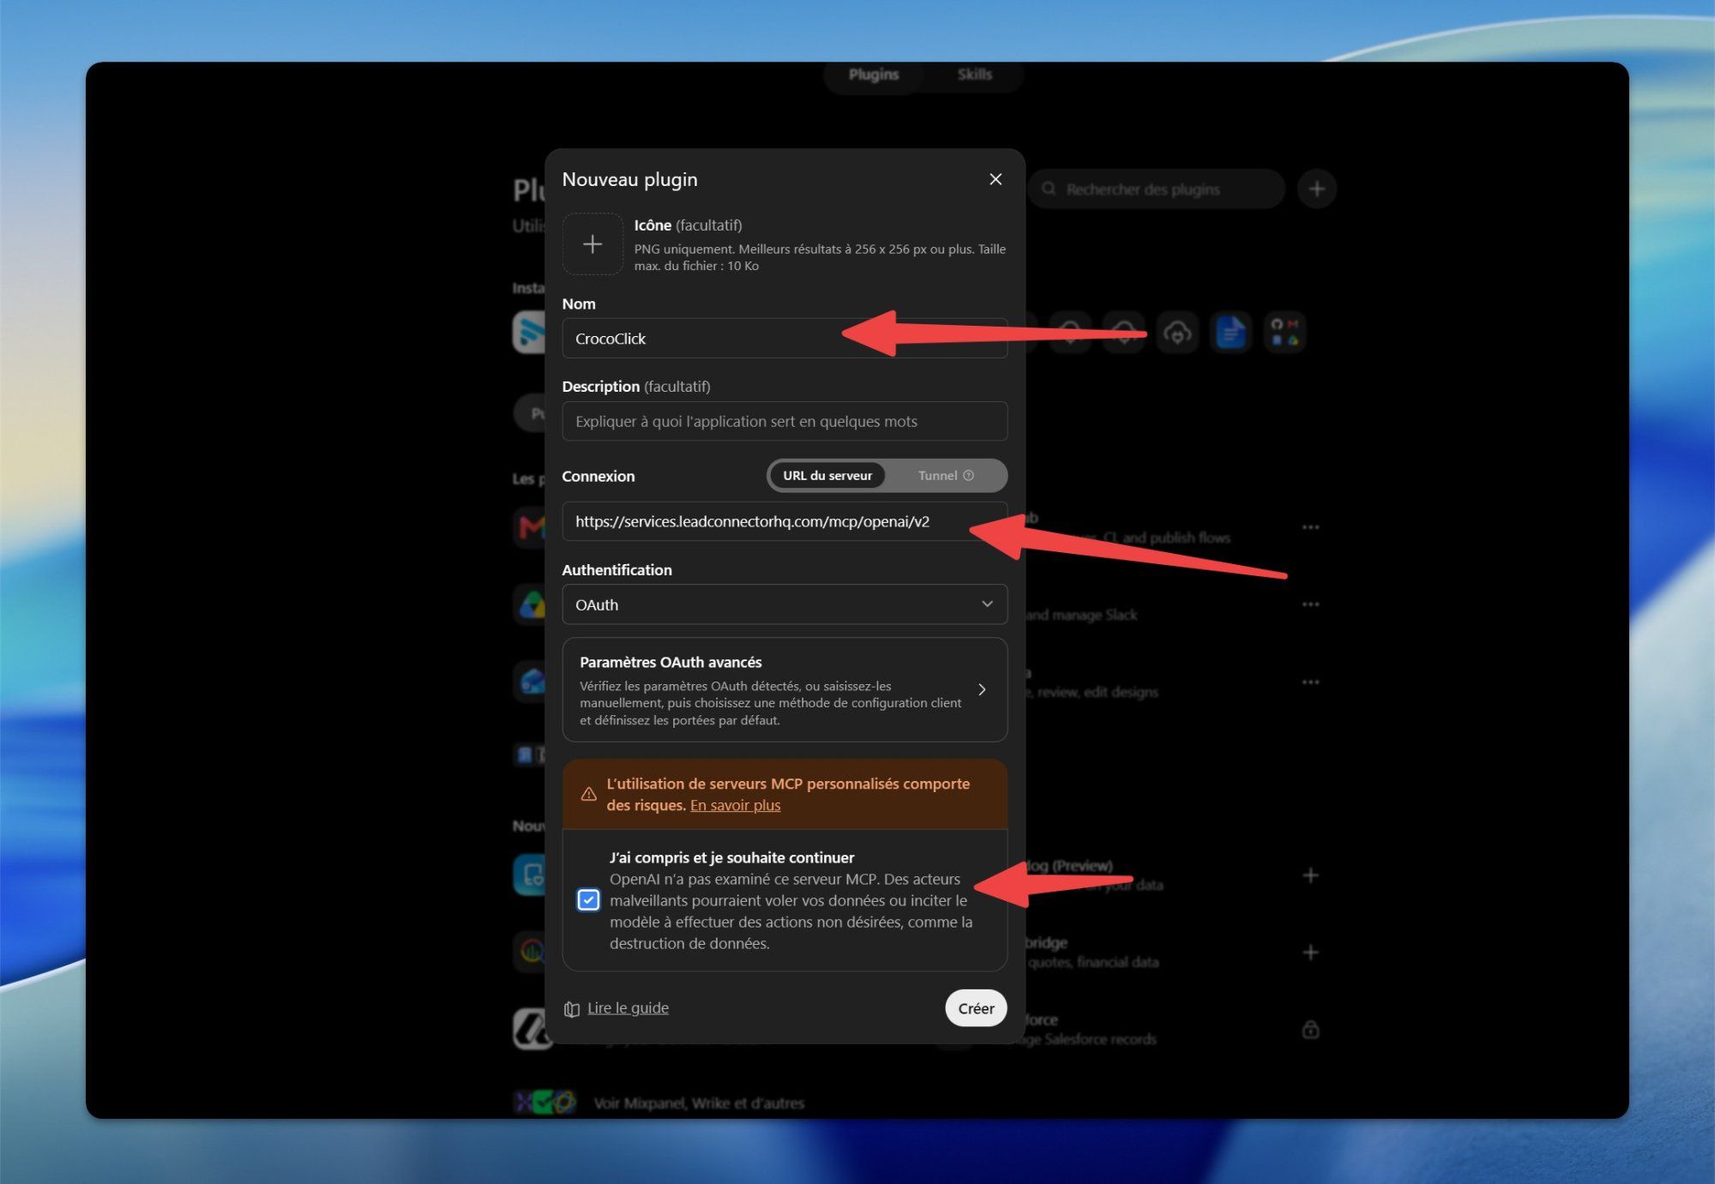Add the plugin labeled (Preview) with its plus
This screenshot has width=1715, height=1184.
coord(1310,875)
